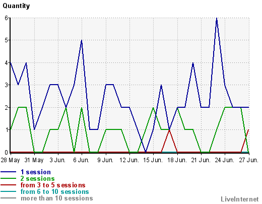Select the '2 sessions' legend label
Screen dimensions: 262x204
coord(38,178)
